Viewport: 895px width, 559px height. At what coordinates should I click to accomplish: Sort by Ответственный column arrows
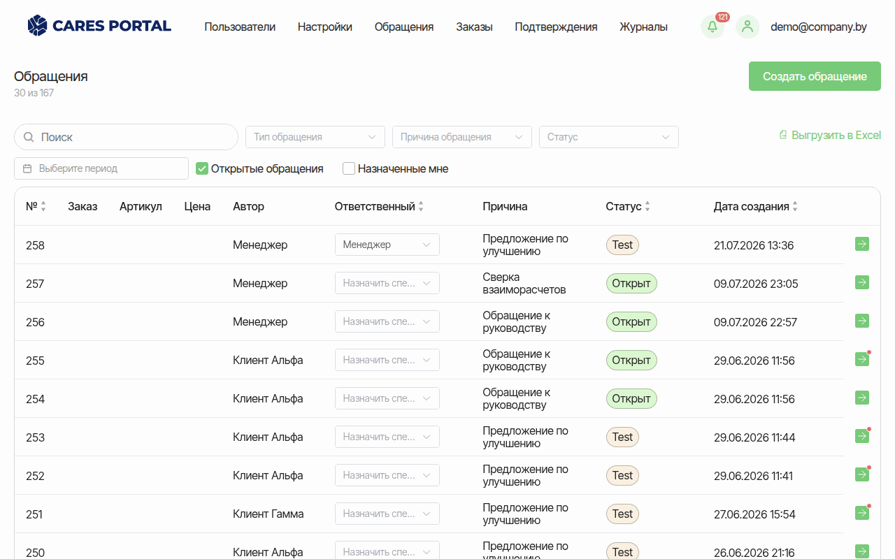pos(421,207)
